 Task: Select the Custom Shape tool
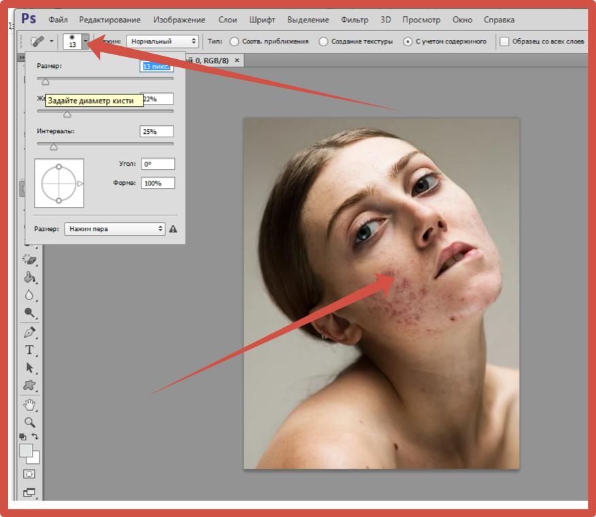pos(29,385)
